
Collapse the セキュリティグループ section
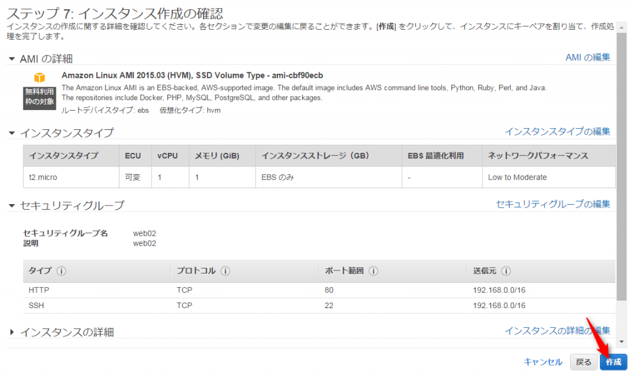(12, 205)
